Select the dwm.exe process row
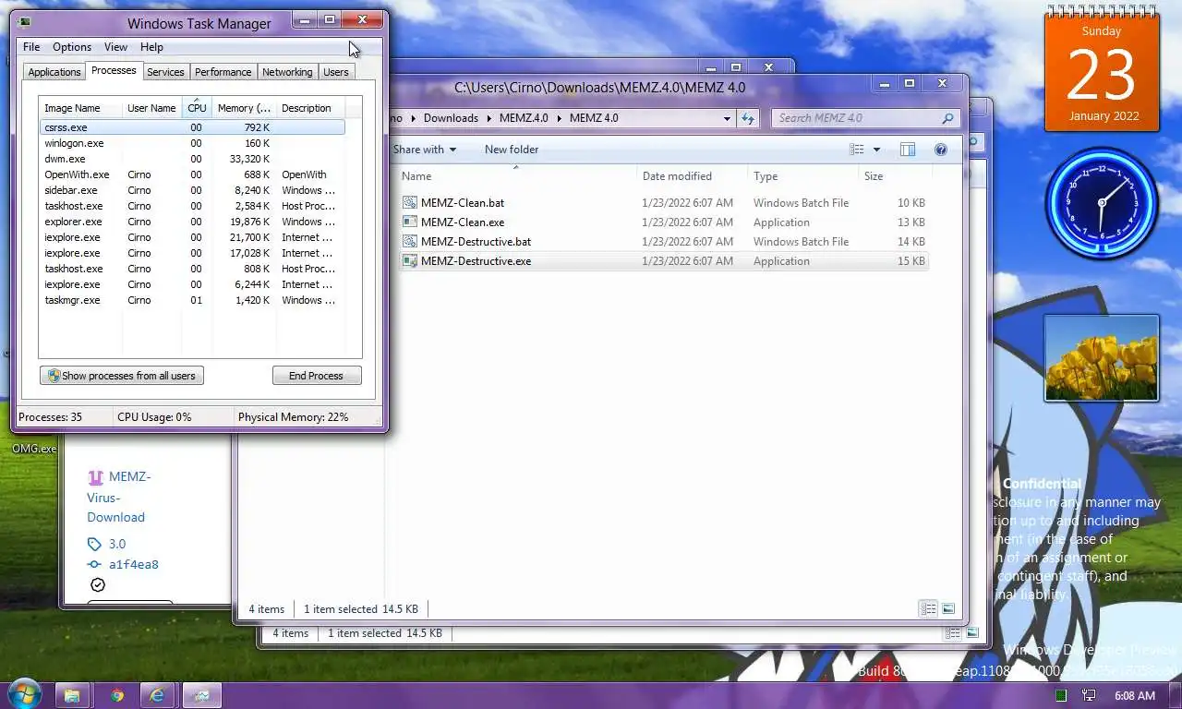This screenshot has width=1182, height=709. 192,159
